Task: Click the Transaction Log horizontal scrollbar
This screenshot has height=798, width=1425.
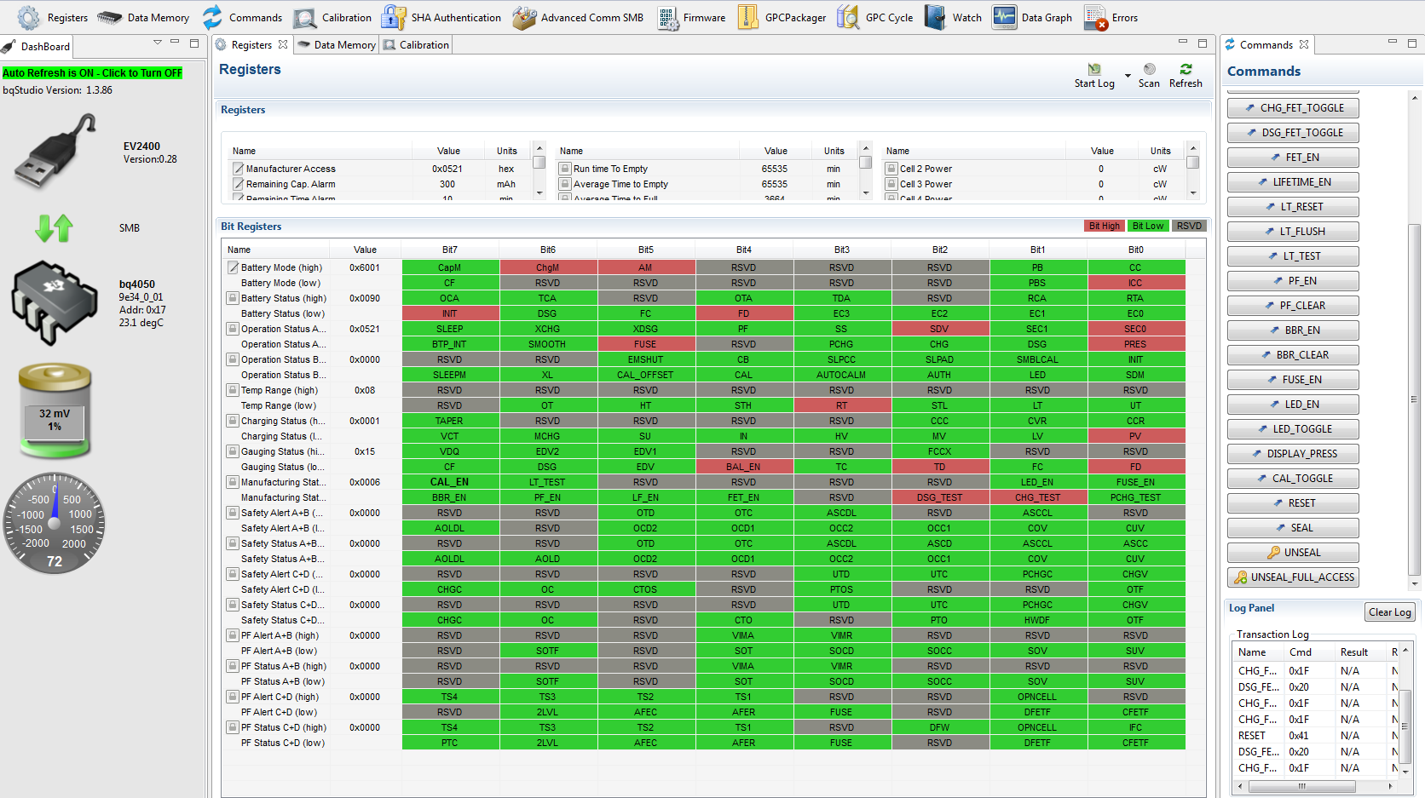Action: click(1301, 787)
